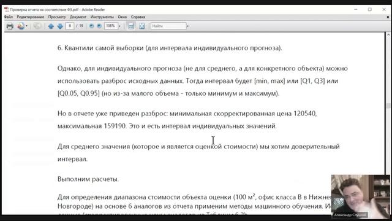Click the text '[Q0.05, Q0.95]'

tap(78, 93)
